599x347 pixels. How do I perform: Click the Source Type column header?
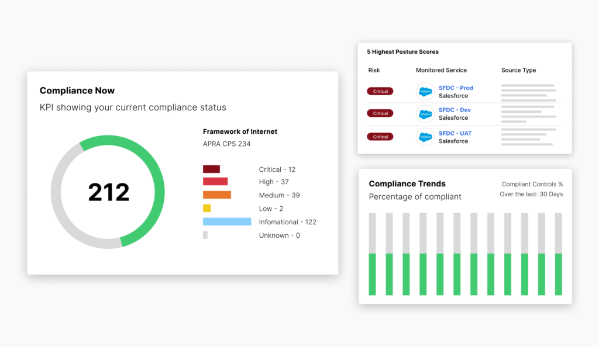518,70
